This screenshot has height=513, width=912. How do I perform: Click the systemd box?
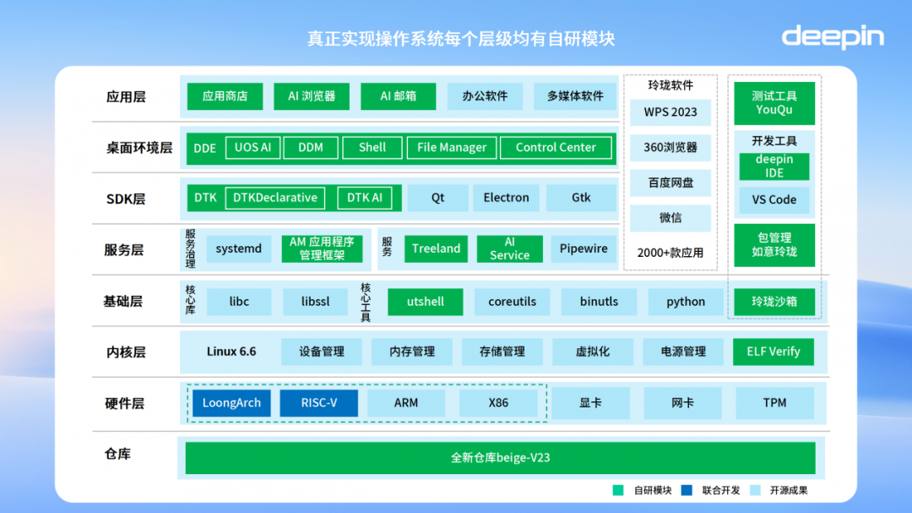coord(238,248)
